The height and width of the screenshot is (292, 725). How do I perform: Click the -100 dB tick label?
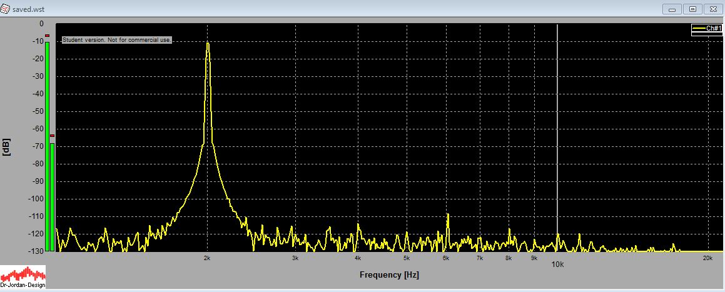(x=37, y=199)
